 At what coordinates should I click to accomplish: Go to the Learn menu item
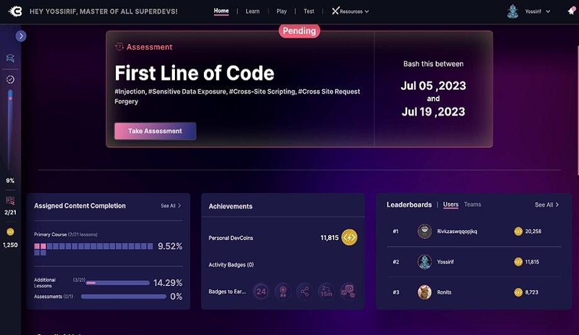(252, 11)
